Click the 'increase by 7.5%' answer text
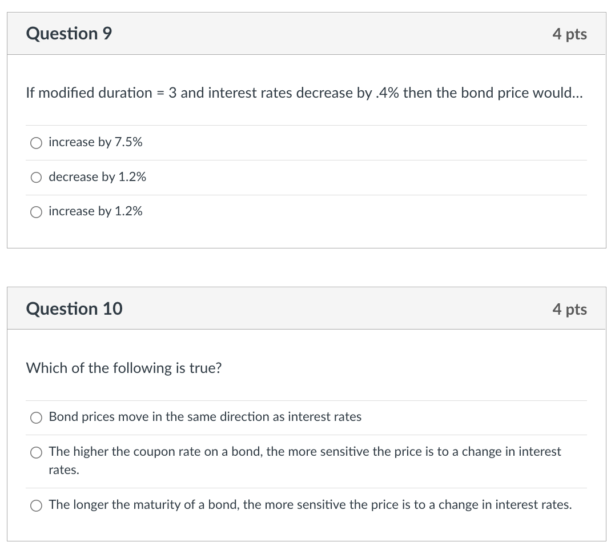The height and width of the screenshot is (554, 611). [95, 142]
